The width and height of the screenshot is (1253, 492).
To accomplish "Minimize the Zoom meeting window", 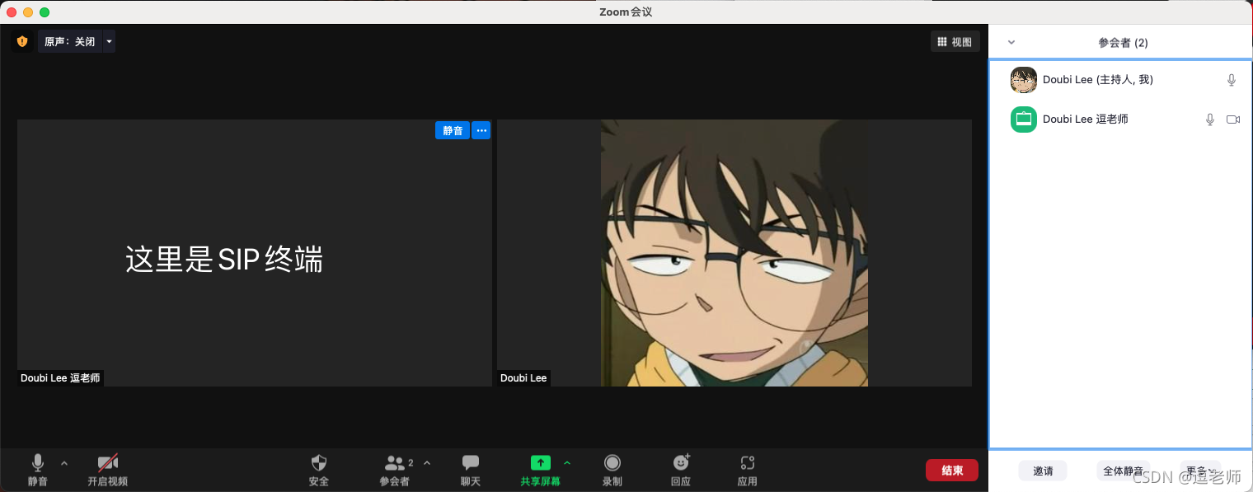I will click(28, 12).
